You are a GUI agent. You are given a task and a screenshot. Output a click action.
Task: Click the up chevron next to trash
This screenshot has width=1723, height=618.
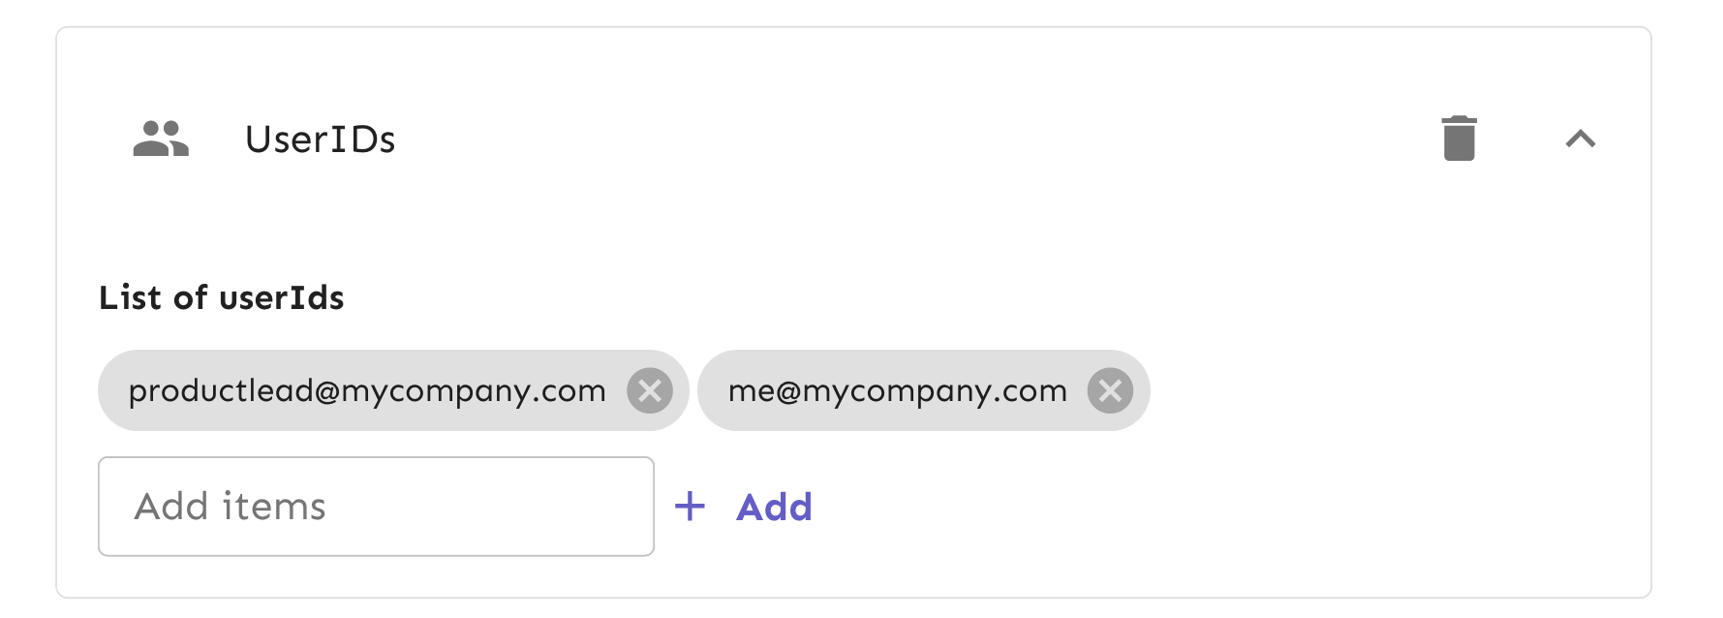(1580, 139)
